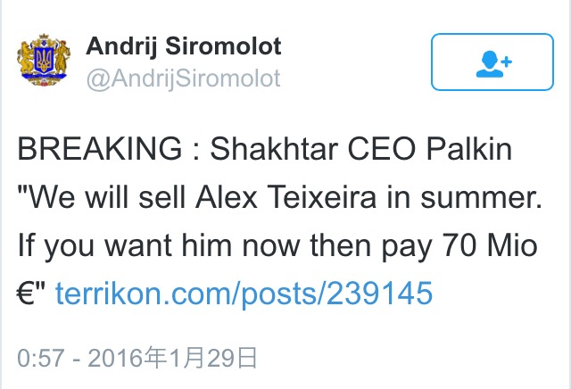
Task: Click the follow user icon button
Action: point(492,62)
